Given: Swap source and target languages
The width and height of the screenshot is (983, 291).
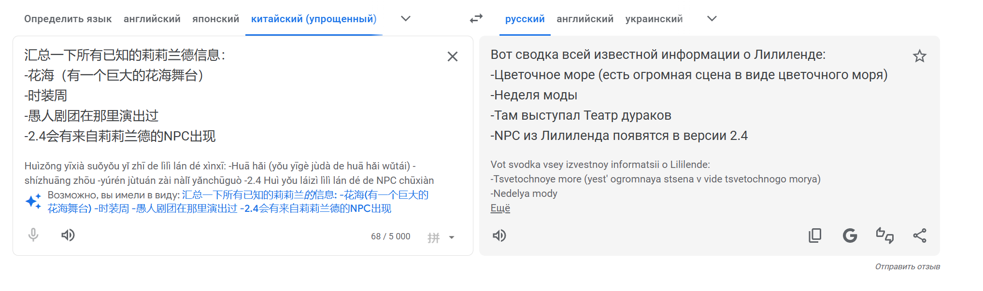Looking at the screenshot, I should pyautogui.click(x=476, y=19).
